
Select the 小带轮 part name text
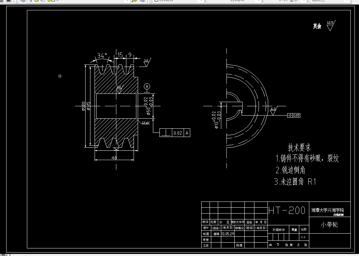329,225
